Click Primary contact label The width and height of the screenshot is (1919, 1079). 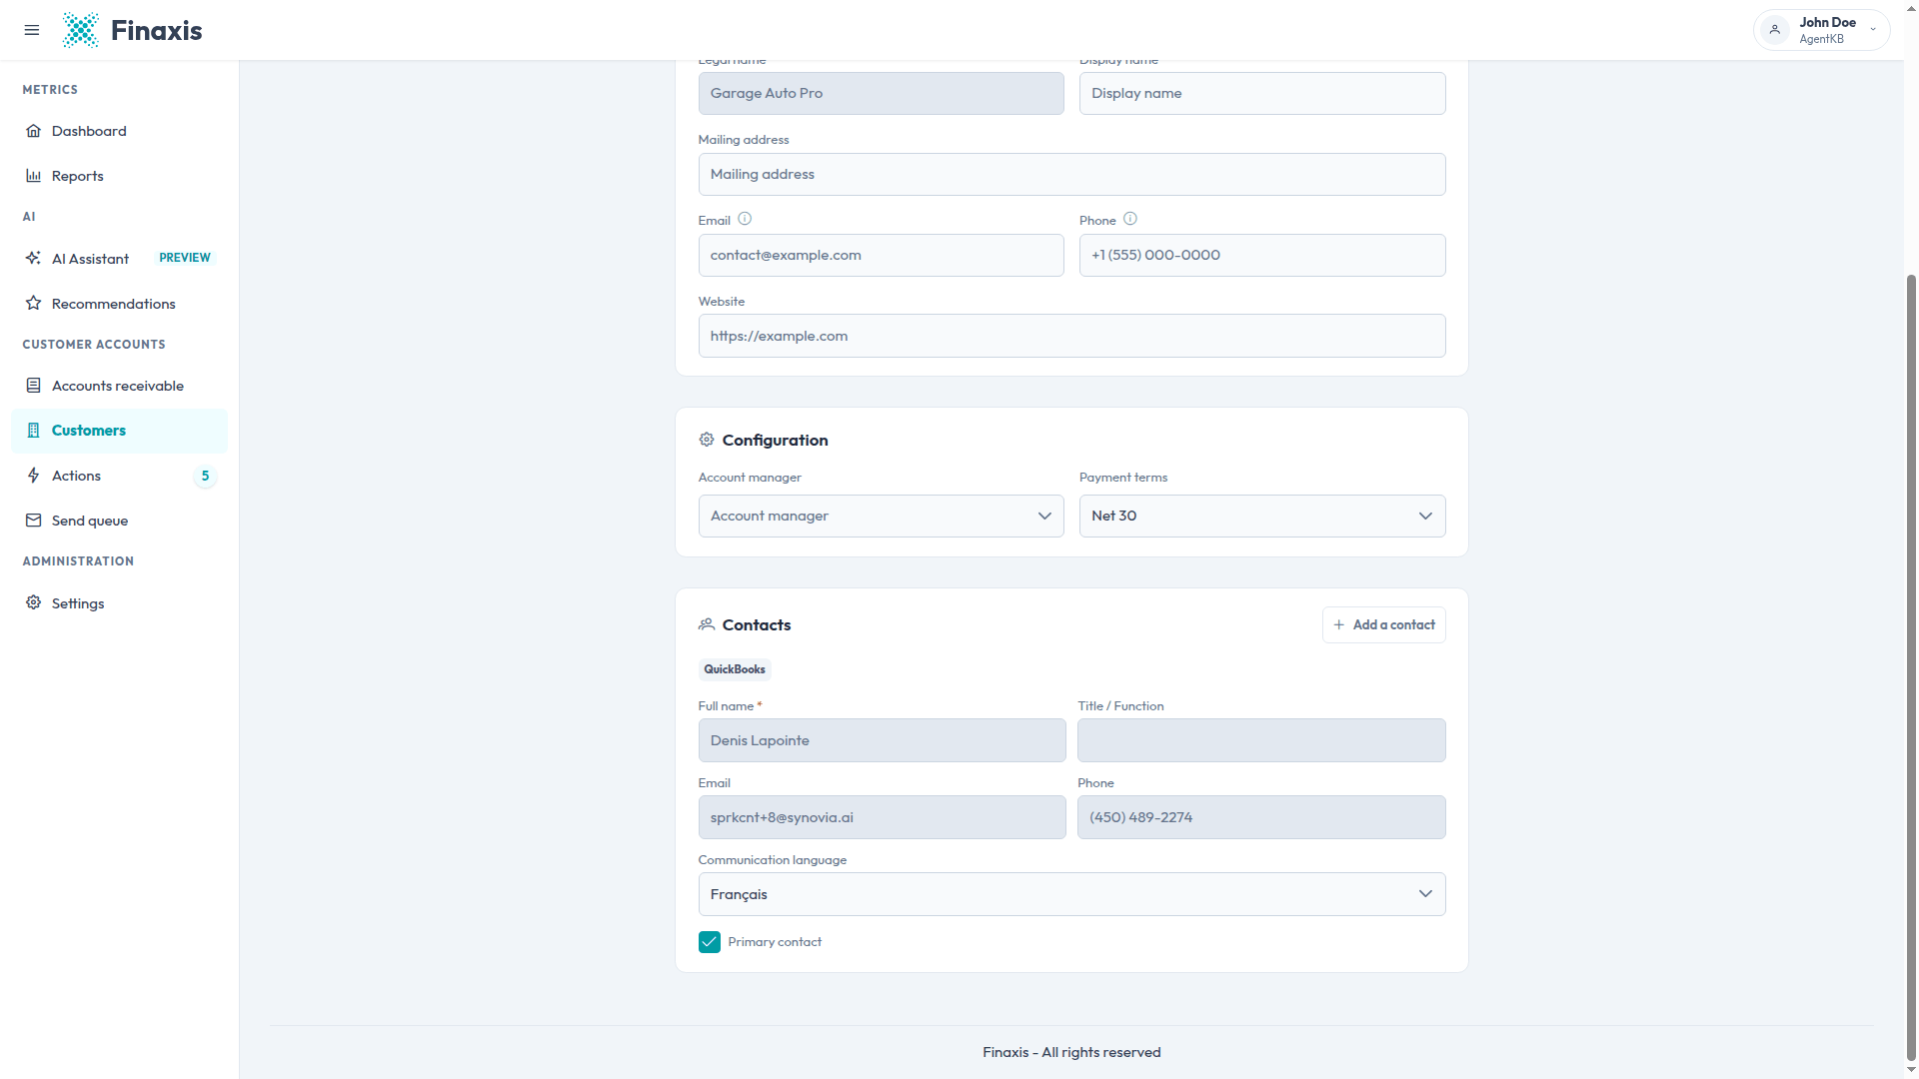775,942
